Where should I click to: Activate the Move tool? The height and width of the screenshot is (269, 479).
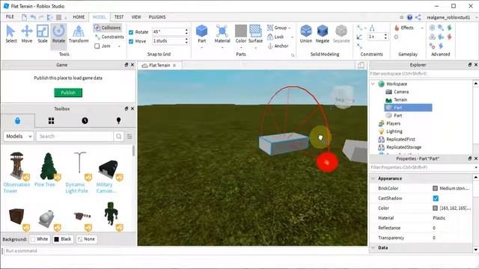(x=27, y=34)
